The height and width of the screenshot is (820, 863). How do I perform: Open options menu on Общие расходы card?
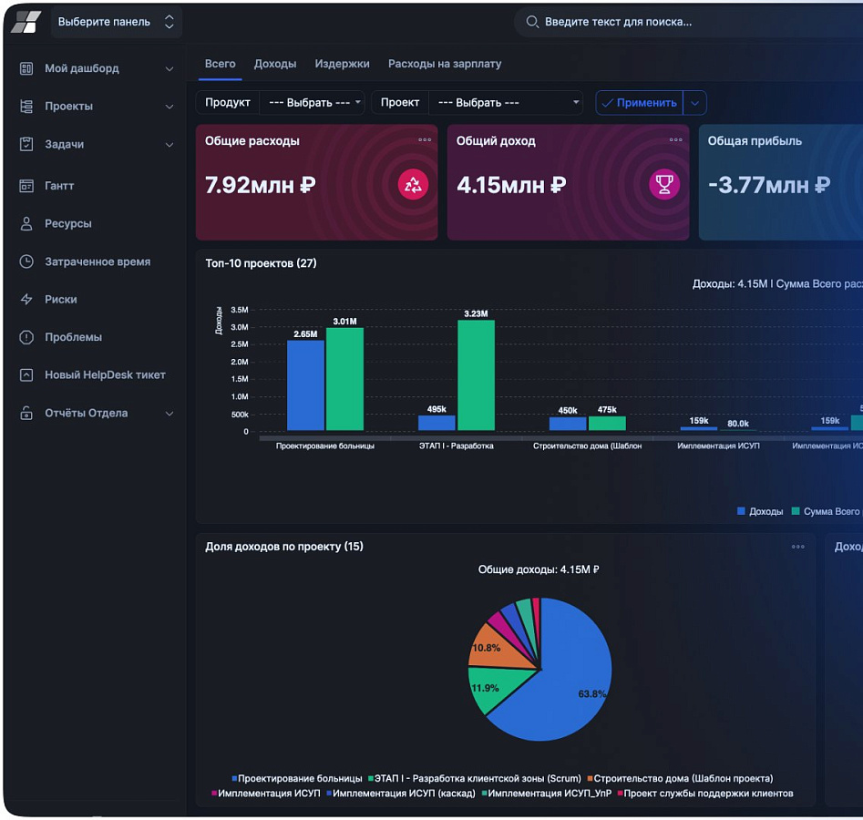coord(425,139)
